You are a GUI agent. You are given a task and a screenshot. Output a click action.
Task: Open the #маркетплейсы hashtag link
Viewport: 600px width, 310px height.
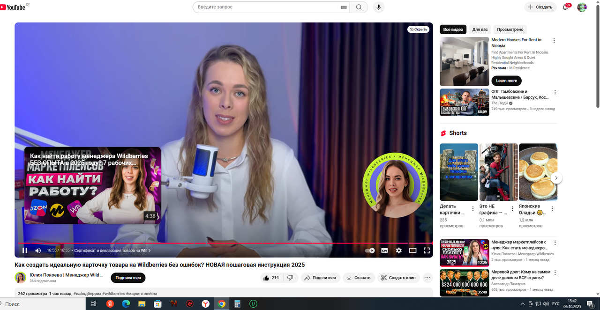click(141, 294)
